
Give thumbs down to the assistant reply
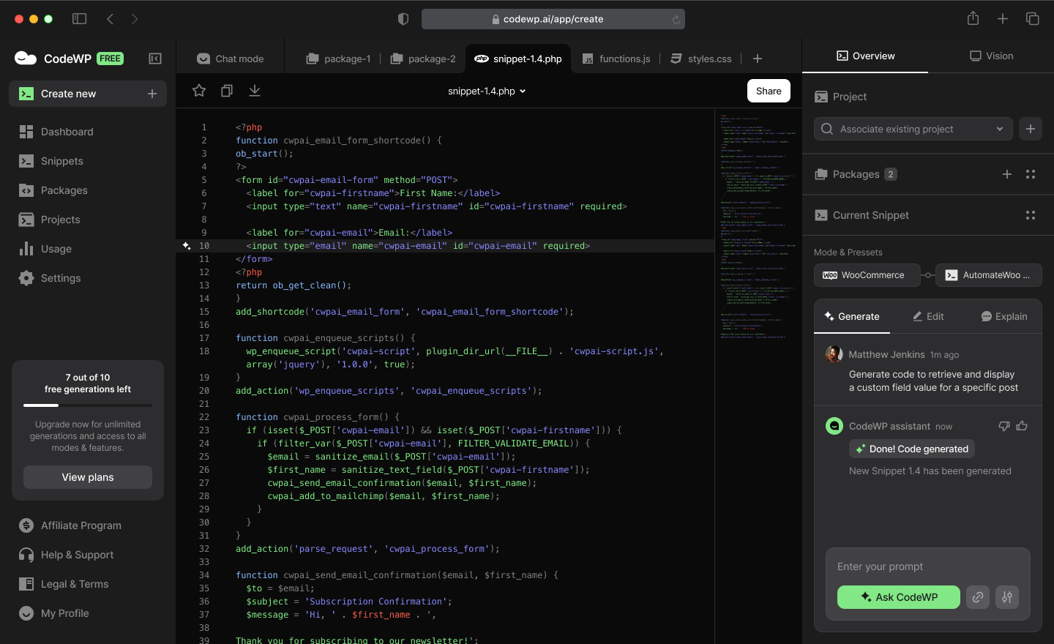(1004, 426)
